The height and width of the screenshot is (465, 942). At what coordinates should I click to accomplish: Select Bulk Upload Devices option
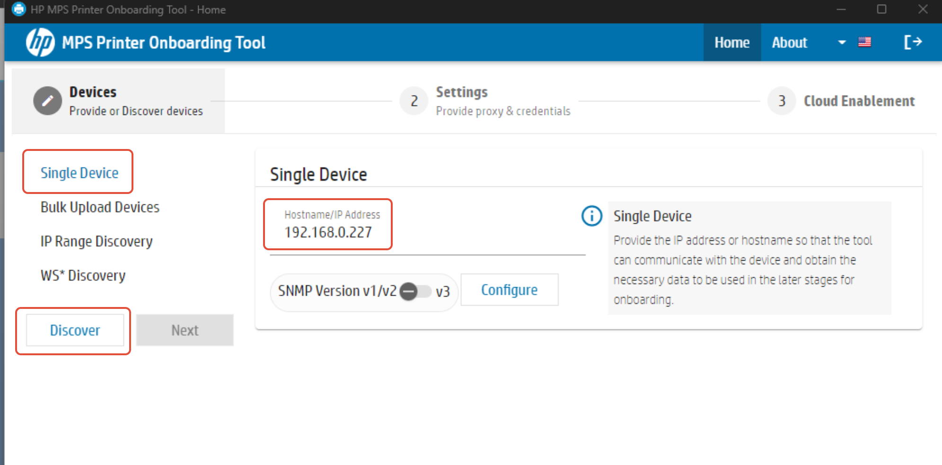coord(100,207)
